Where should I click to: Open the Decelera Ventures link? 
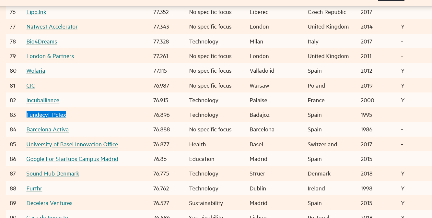pyautogui.click(x=49, y=203)
